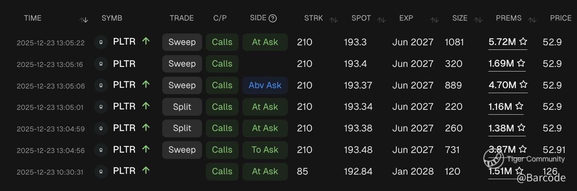This screenshot has width=577, height=191.
Task: Click the To Ask side tag
Action: tap(265, 150)
